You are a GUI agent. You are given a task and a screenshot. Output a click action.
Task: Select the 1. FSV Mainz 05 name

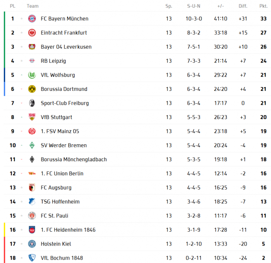pyautogui.click(x=60, y=131)
